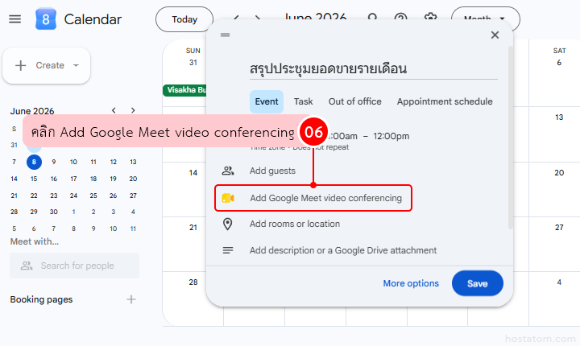The image size is (580, 346).
Task: Select June 12 in mini calendar
Action: [114, 162]
